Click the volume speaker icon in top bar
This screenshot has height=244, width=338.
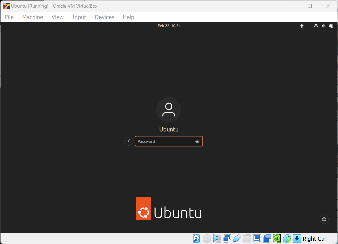pyautogui.click(x=323, y=26)
